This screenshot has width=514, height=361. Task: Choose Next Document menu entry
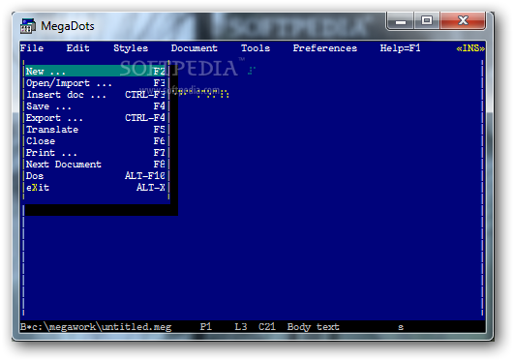tap(96, 165)
